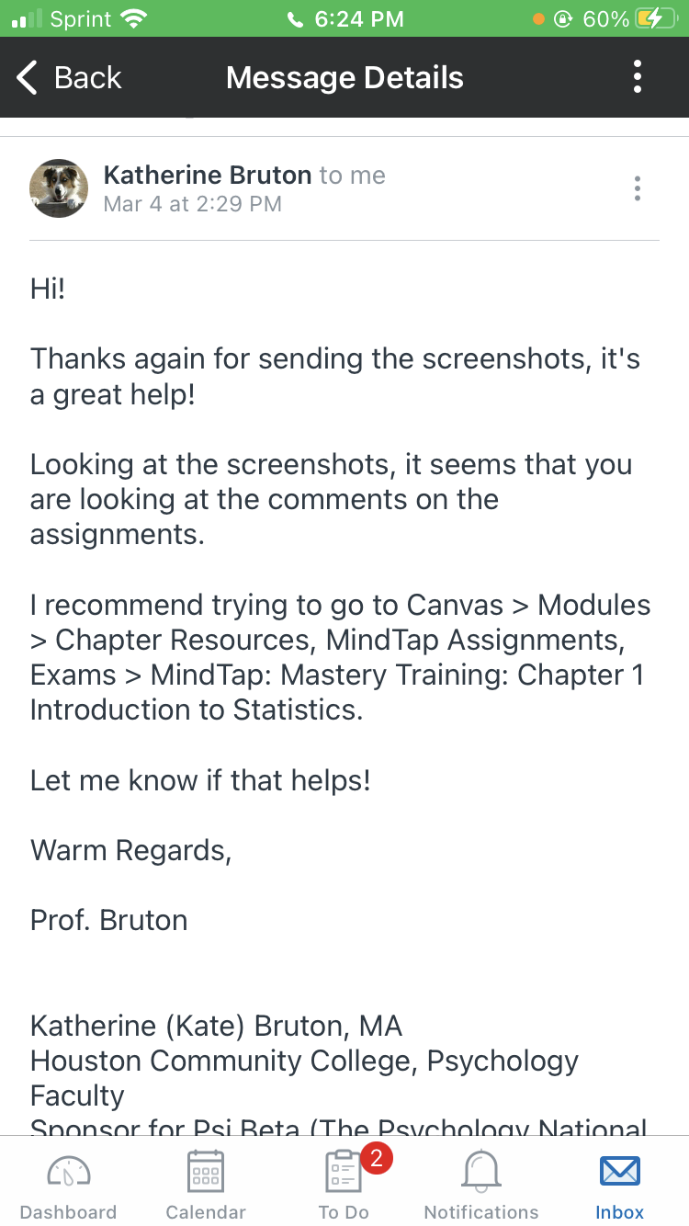This screenshot has width=689, height=1226.
Task: Open the Dashboard gauge icon
Action: coord(68,1172)
